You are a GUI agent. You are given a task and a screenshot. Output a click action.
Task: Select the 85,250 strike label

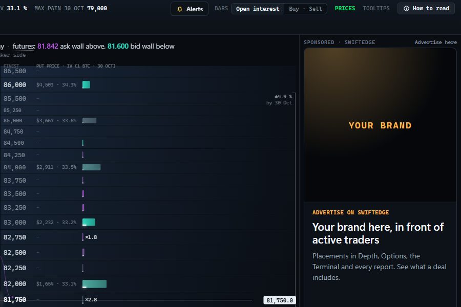tap(12, 110)
